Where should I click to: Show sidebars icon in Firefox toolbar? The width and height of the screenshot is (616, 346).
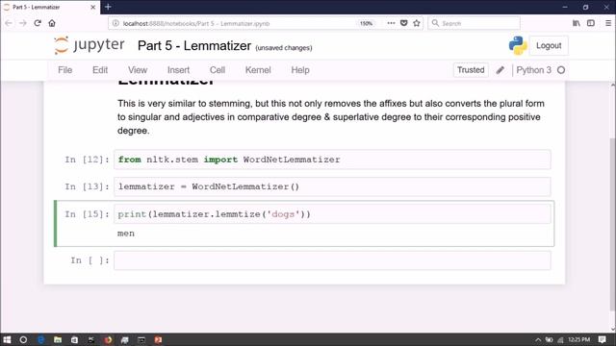591,23
